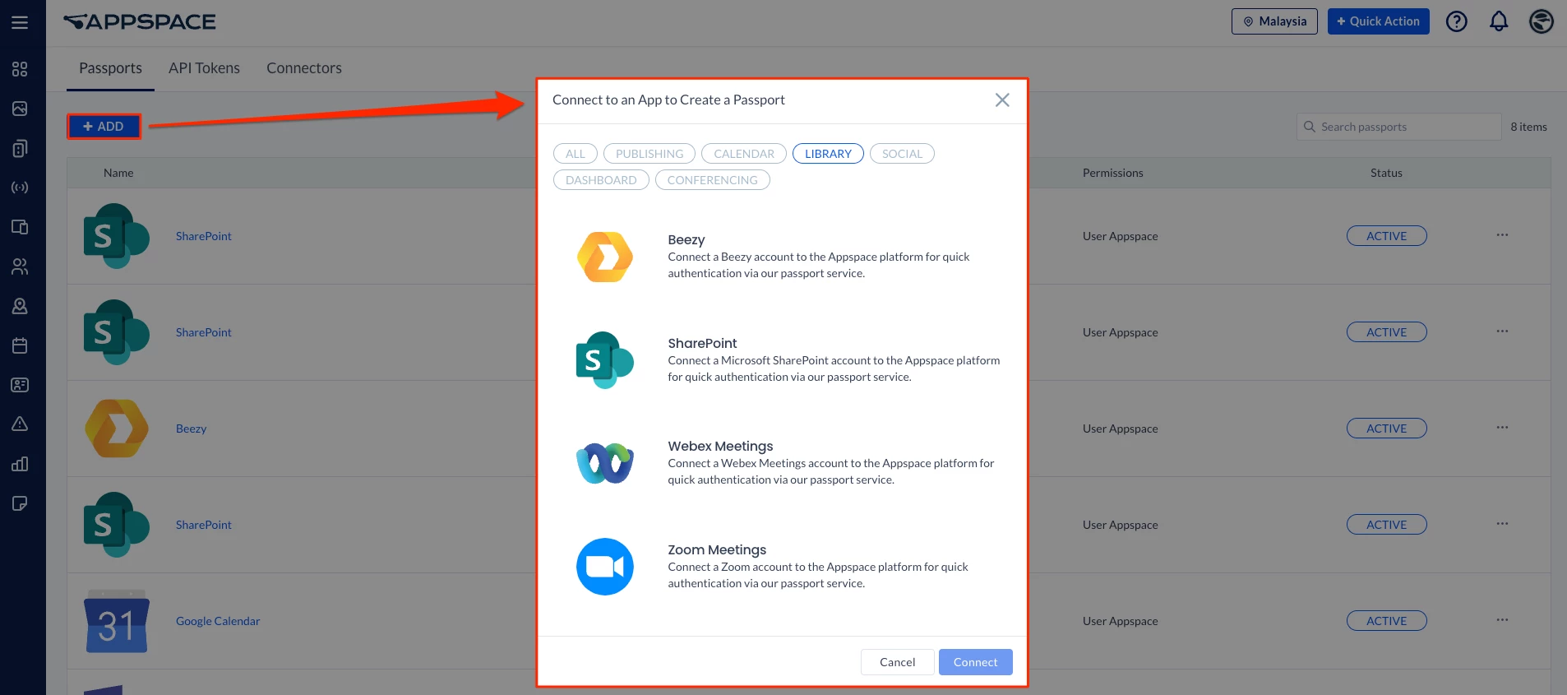Select the Zoom Meetings app icon
Image resolution: width=1567 pixels, height=695 pixels.
coord(605,567)
